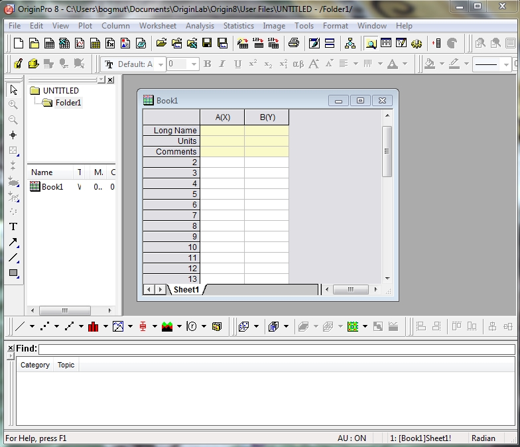Image resolution: width=520 pixels, height=447 pixels.
Task: Click inside the Find search field
Action: (277, 349)
